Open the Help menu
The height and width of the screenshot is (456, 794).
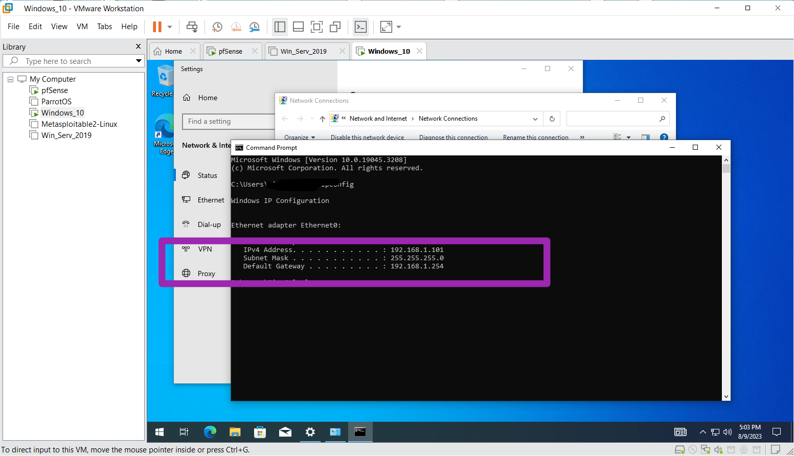click(x=129, y=27)
